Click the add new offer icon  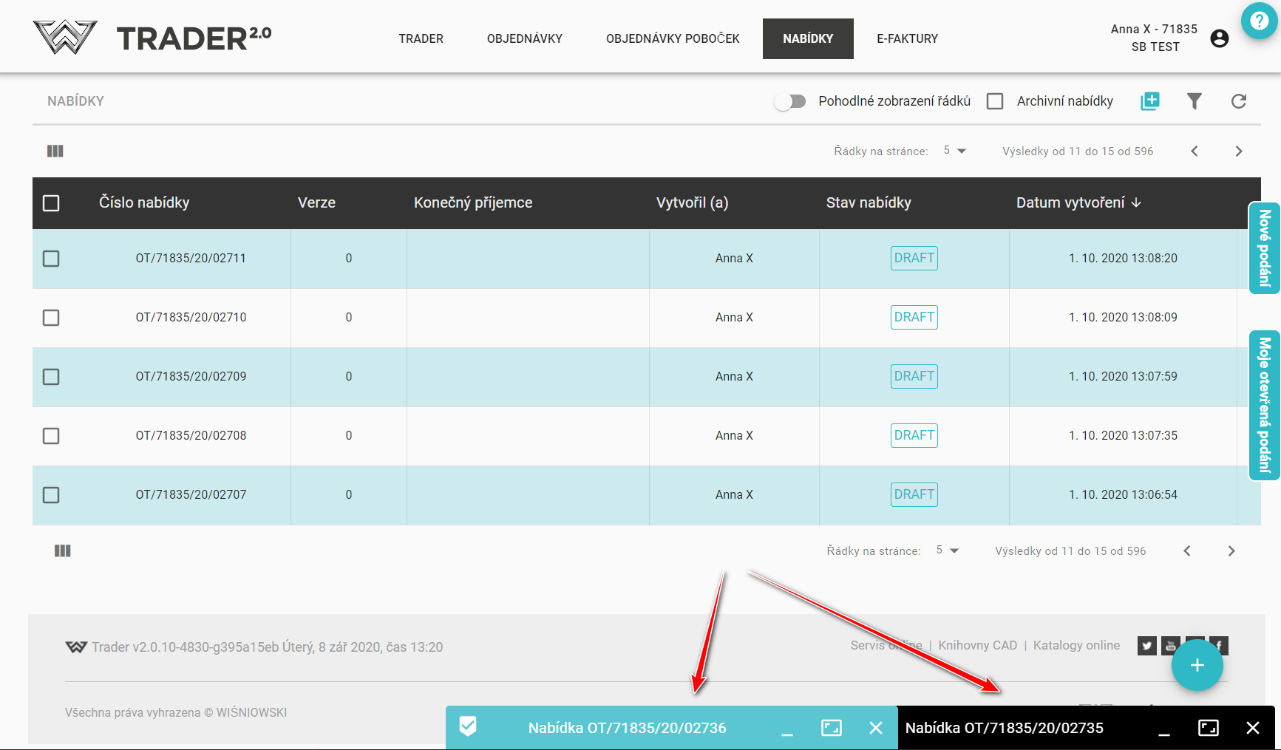(1149, 101)
